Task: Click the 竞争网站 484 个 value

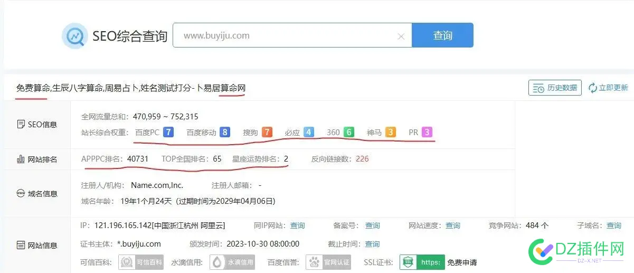Action: coord(537,225)
